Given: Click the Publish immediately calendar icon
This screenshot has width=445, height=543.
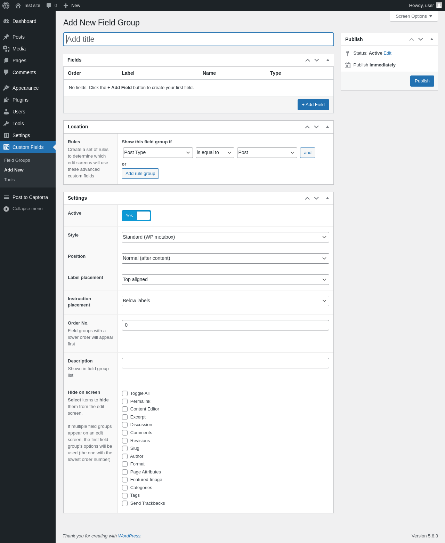Looking at the screenshot, I should [x=348, y=65].
